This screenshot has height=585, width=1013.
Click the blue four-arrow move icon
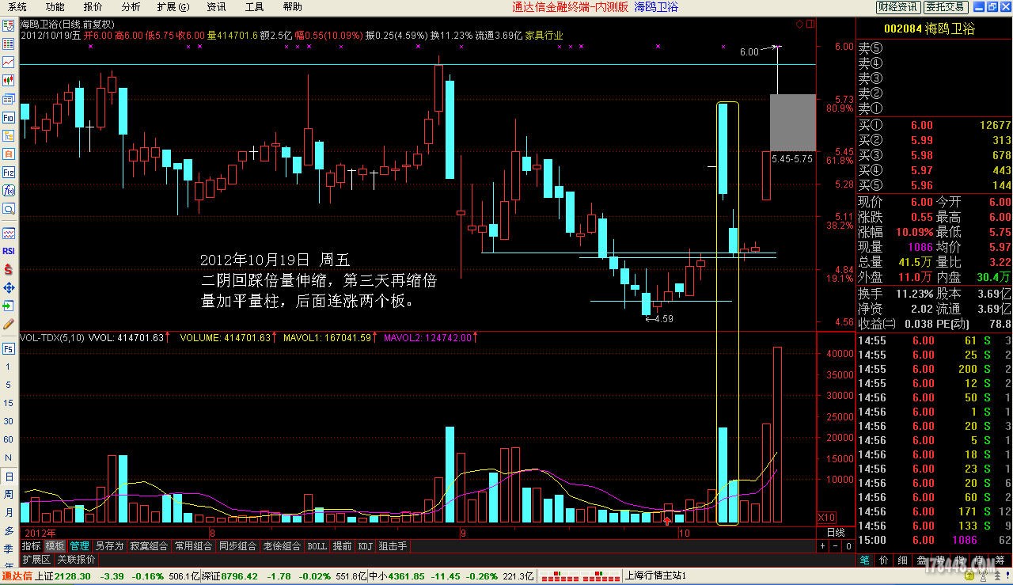tap(9, 287)
